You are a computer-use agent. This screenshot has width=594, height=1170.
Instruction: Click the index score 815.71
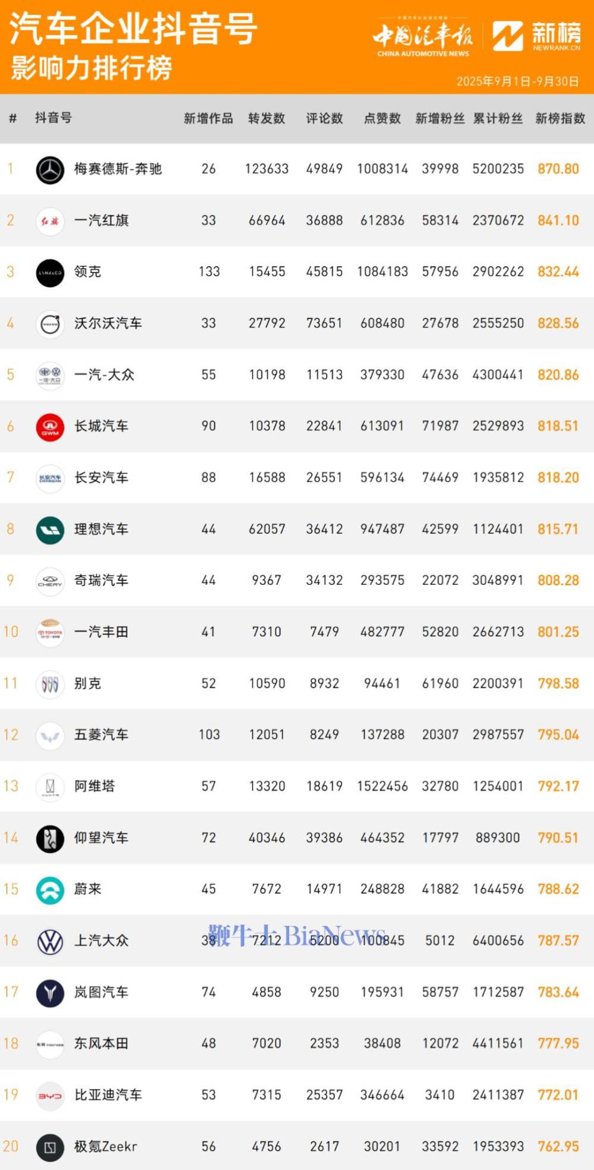click(x=558, y=529)
